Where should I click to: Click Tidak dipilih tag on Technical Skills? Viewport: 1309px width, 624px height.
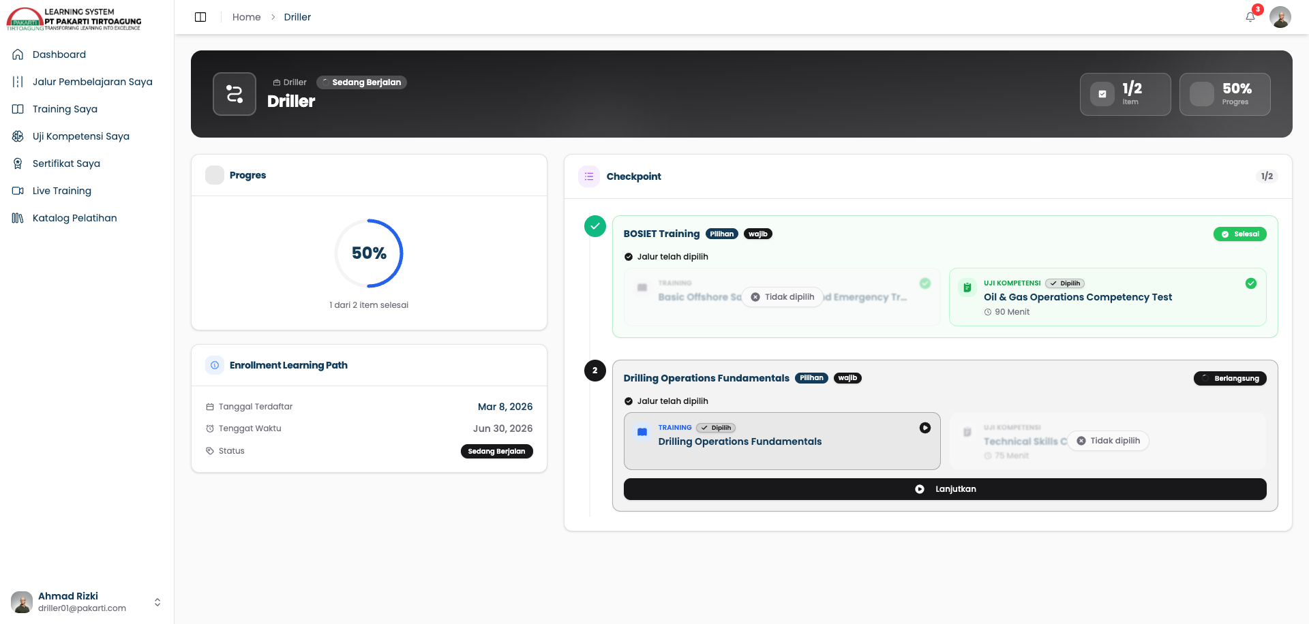tap(1109, 441)
